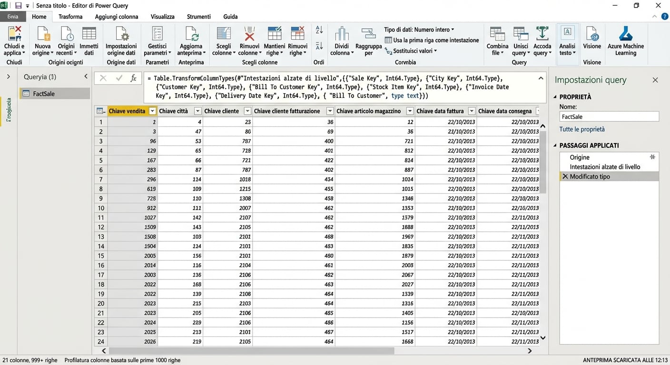The height and width of the screenshot is (365, 670).
Task: Switch to the Trasforma tab
Action: (x=70, y=17)
